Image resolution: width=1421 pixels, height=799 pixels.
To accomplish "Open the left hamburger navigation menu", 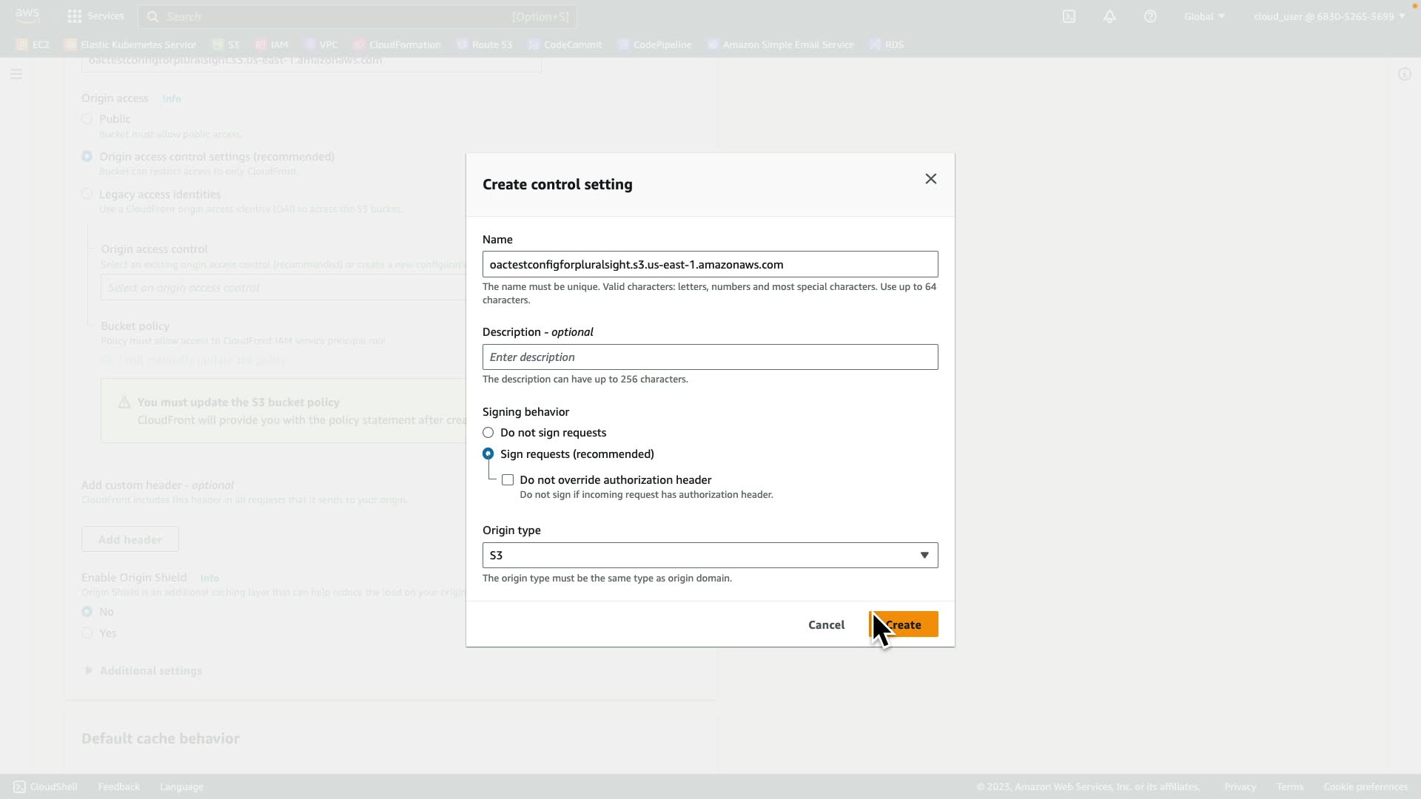I will [x=16, y=74].
